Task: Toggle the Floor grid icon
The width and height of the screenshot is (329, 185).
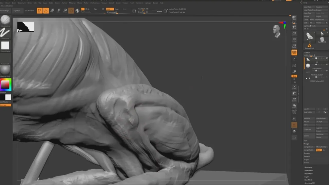Action: [294, 59]
